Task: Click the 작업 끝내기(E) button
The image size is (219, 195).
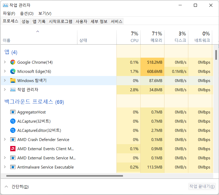Action: pos(202,186)
